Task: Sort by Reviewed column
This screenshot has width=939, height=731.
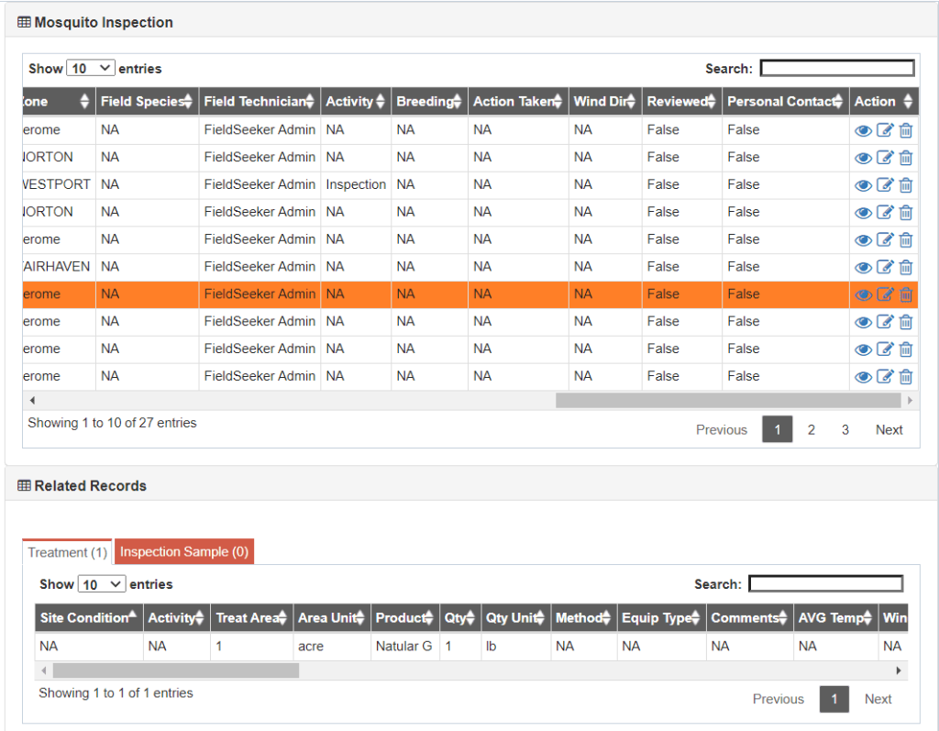Action: tap(681, 101)
